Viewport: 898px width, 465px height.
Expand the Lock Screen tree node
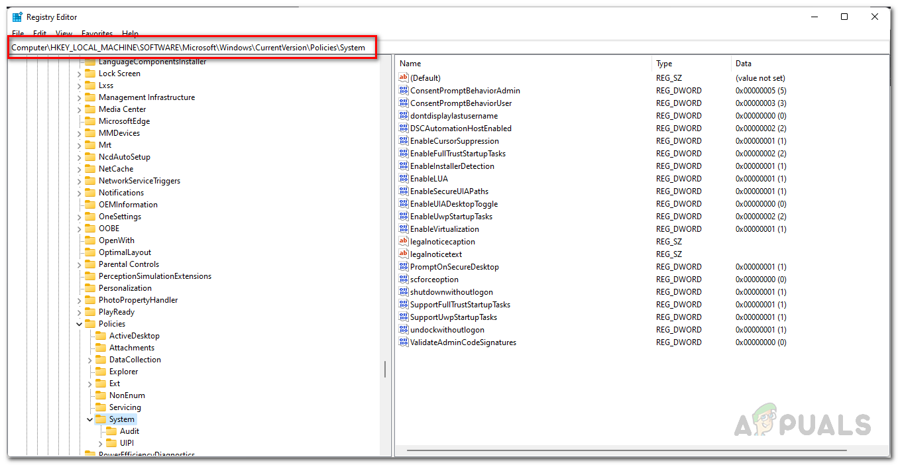(x=80, y=74)
